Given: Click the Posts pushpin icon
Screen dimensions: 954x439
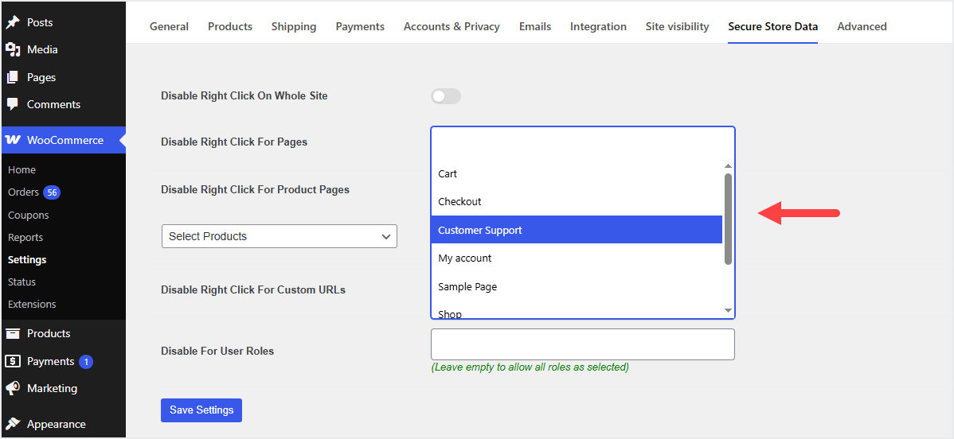Looking at the screenshot, I should pos(13,22).
